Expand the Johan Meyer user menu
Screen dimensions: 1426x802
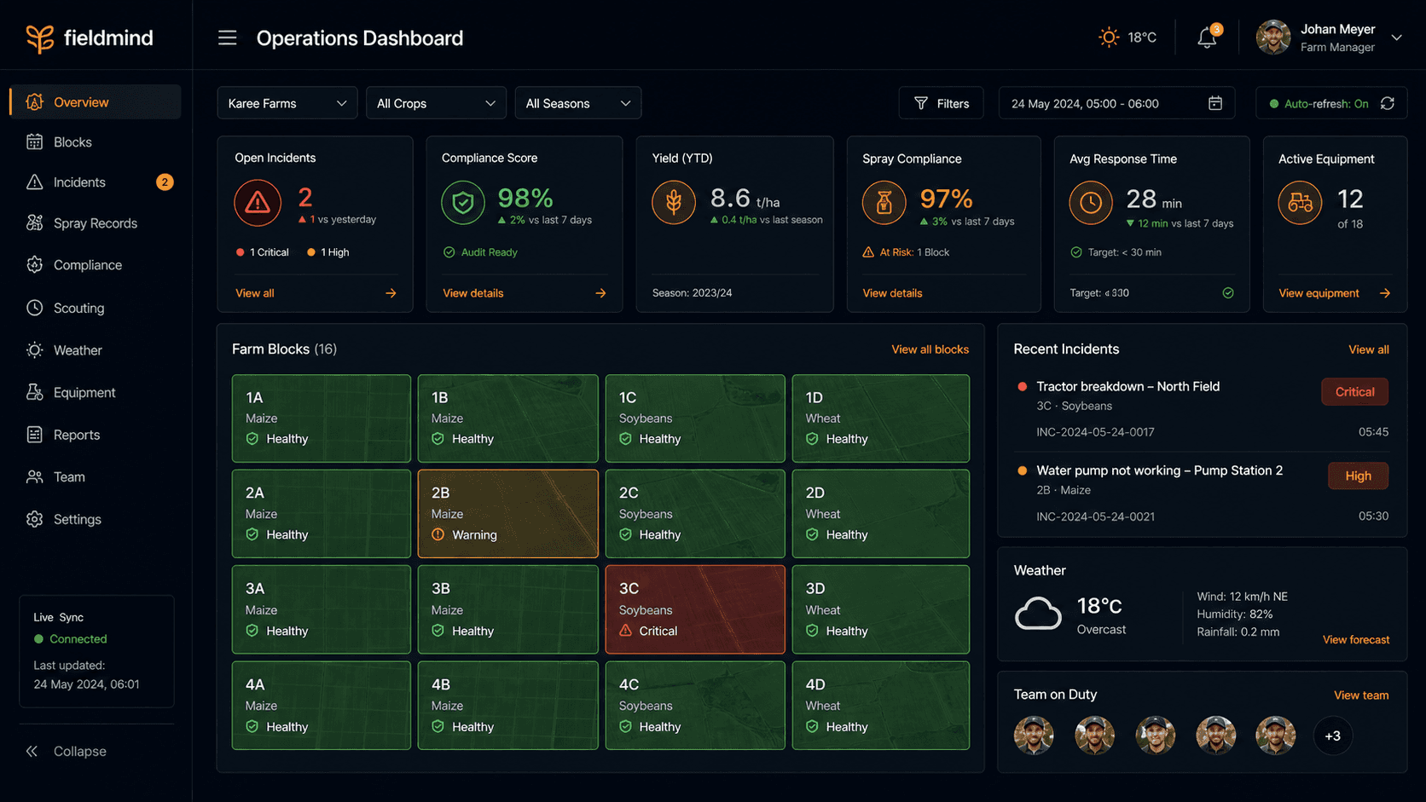[x=1397, y=38]
